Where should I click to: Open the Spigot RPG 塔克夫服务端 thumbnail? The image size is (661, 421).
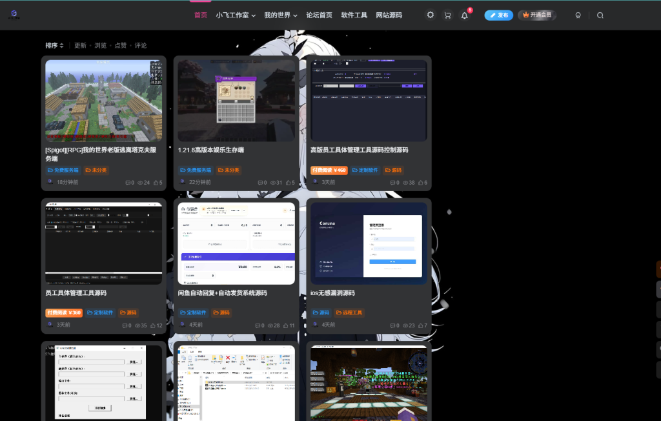pos(104,100)
